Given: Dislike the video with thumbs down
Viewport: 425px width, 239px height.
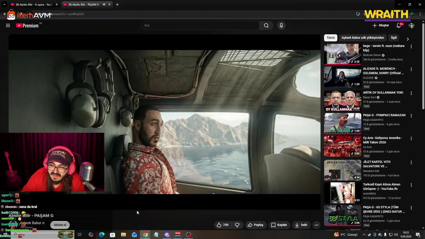Looking at the screenshot, I should [x=237, y=225].
